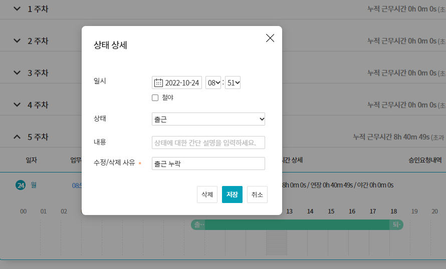The width and height of the screenshot is (446, 269).
Task: Click the 24 date circle badge
Action: 21,185
